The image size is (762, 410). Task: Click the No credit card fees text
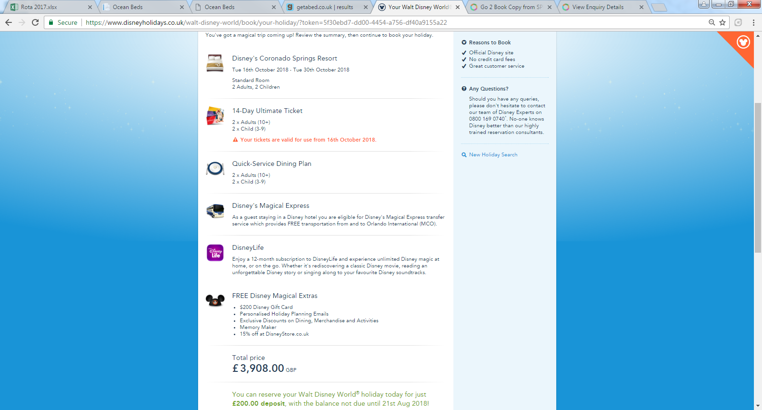pos(492,59)
